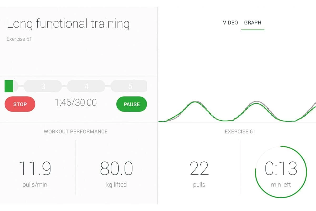The height and width of the screenshot is (211, 316).
Task: Click the 1:46/30:00 workout timer
Action: (x=76, y=103)
